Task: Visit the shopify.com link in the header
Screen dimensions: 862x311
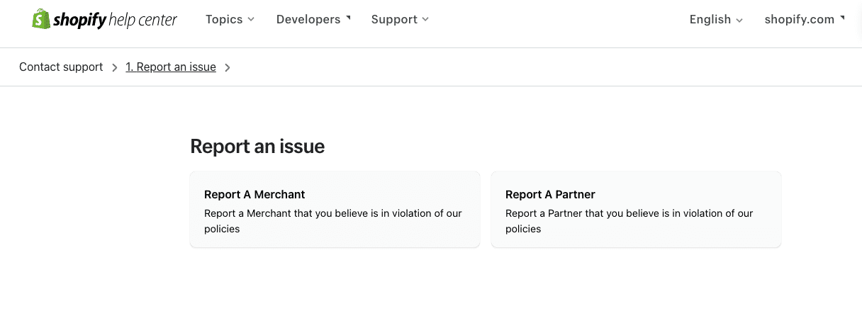Action: click(x=805, y=20)
